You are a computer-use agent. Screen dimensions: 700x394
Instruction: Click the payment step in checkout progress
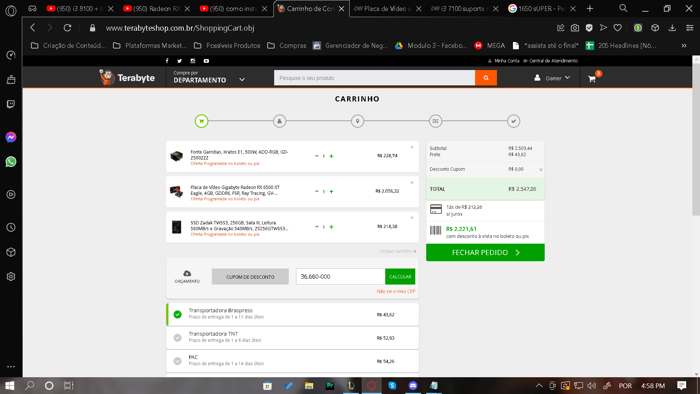tap(436, 121)
